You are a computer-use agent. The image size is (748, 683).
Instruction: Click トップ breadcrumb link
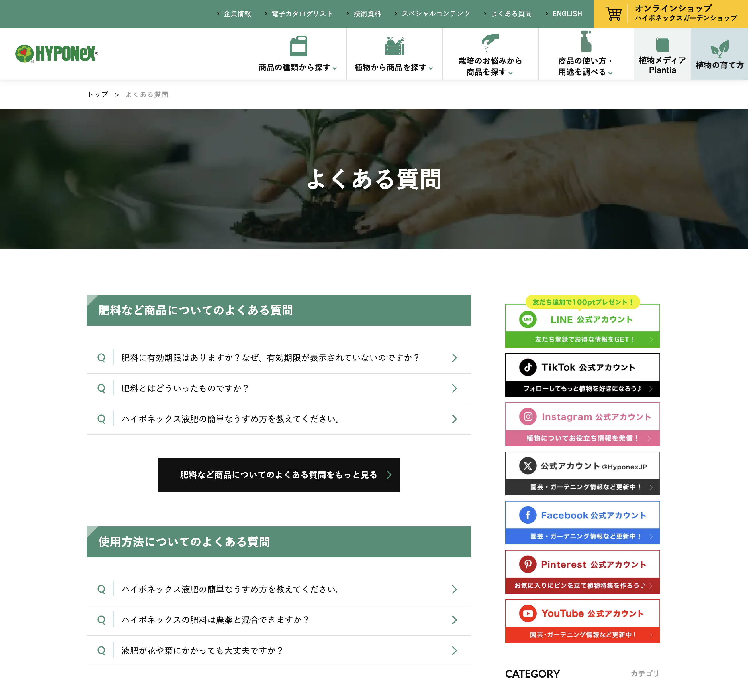(x=98, y=94)
